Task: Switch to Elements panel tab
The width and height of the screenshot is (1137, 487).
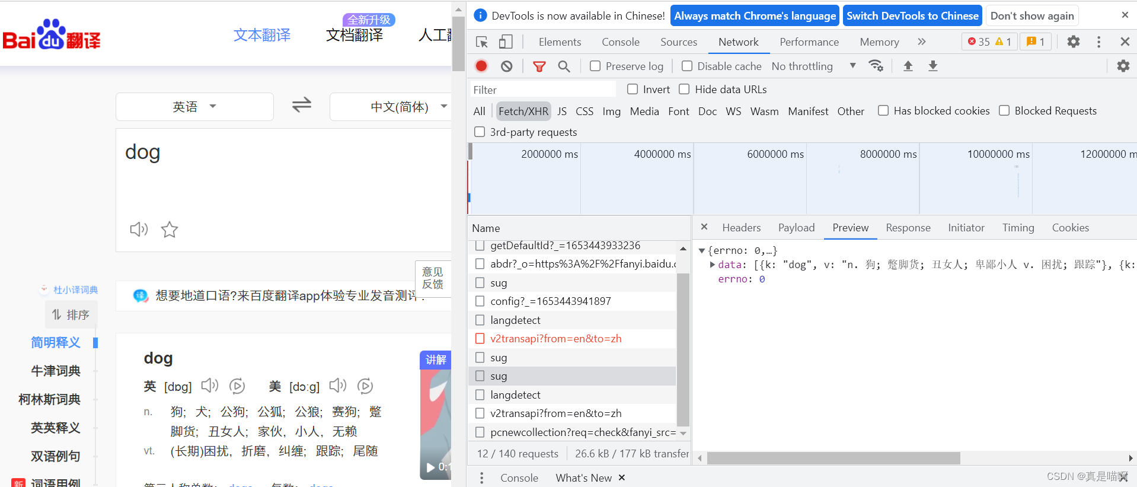Action: [560, 42]
